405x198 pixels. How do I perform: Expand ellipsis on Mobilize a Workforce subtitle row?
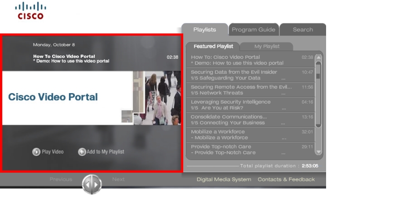(284, 138)
